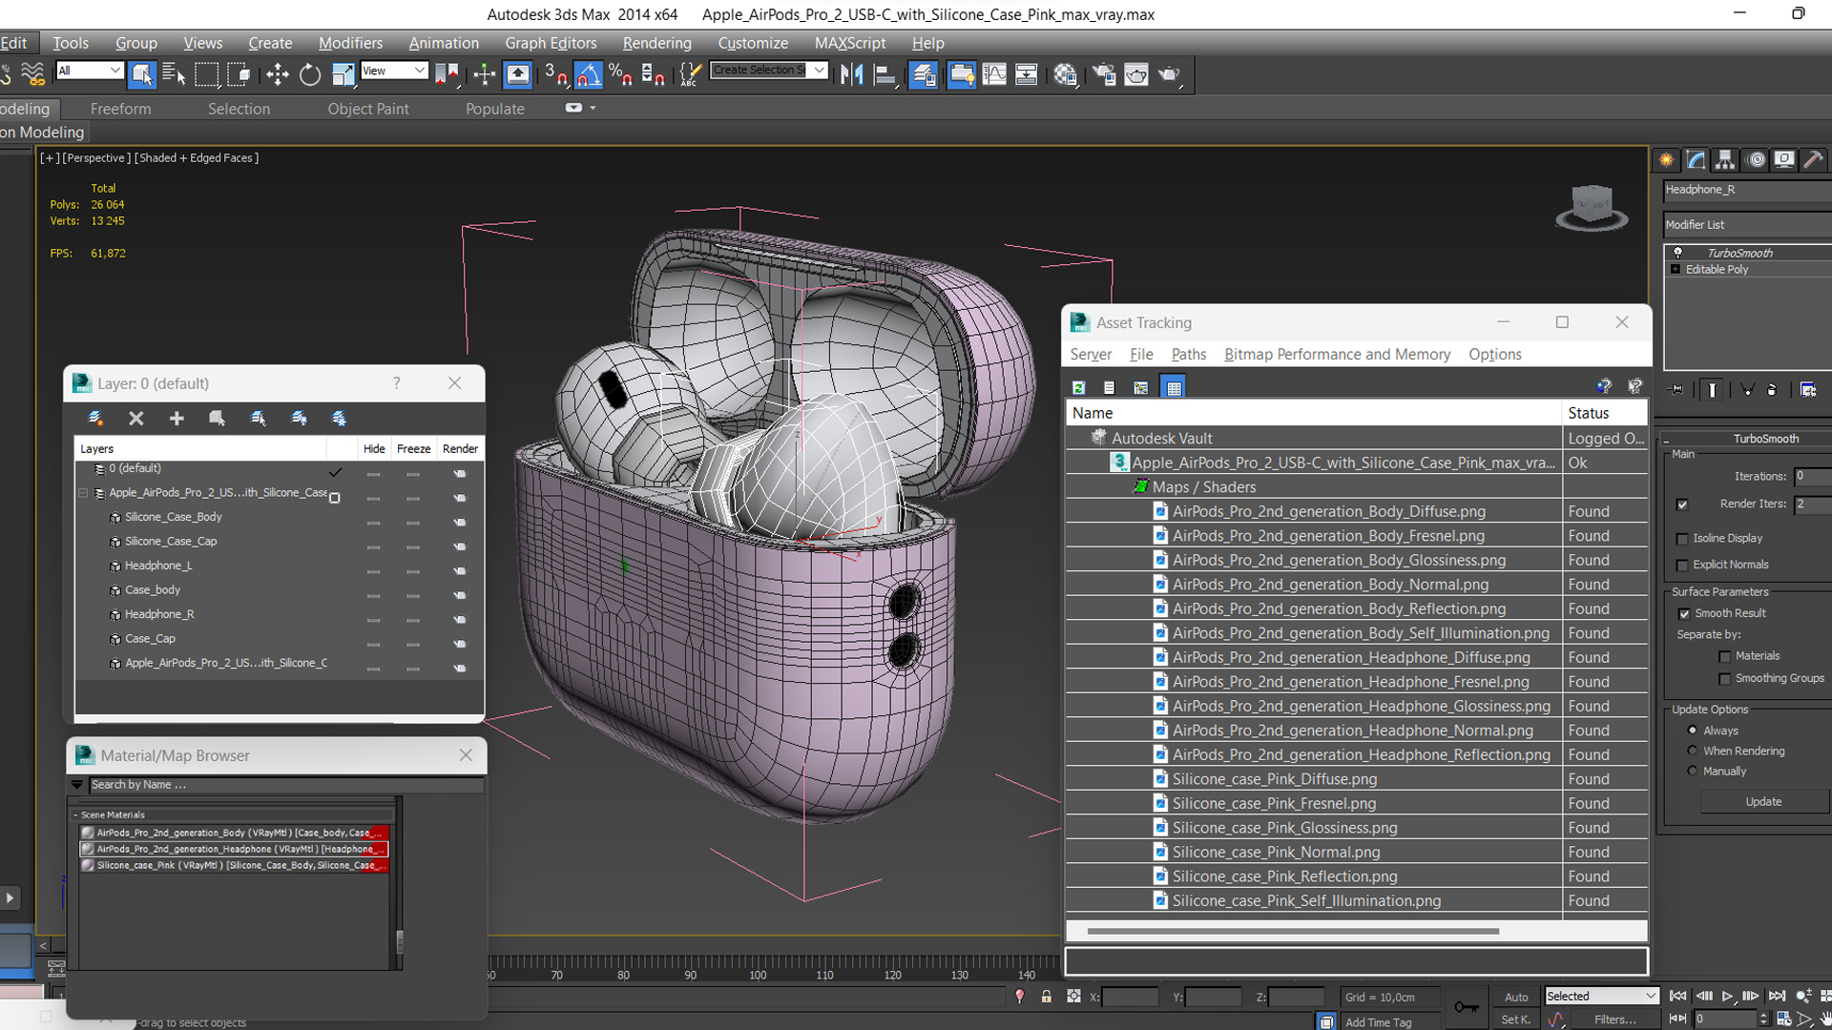This screenshot has width=1832, height=1030.
Task: Toggle Percent Snap in main toolbar
Action: coord(620,73)
